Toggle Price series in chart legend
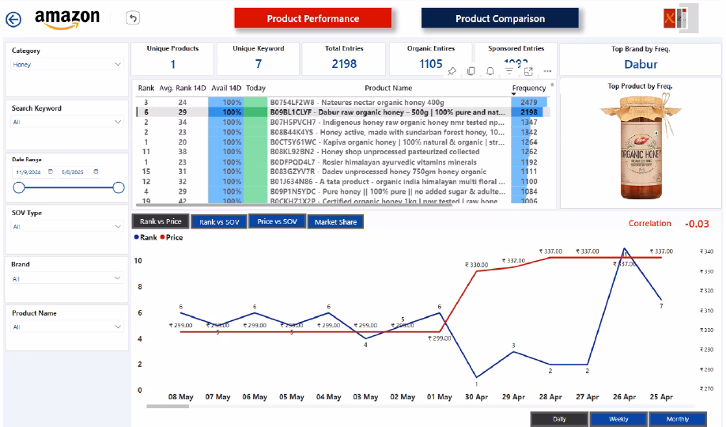Image resolution: width=726 pixels, height=427 pixels. coord(172,237)
